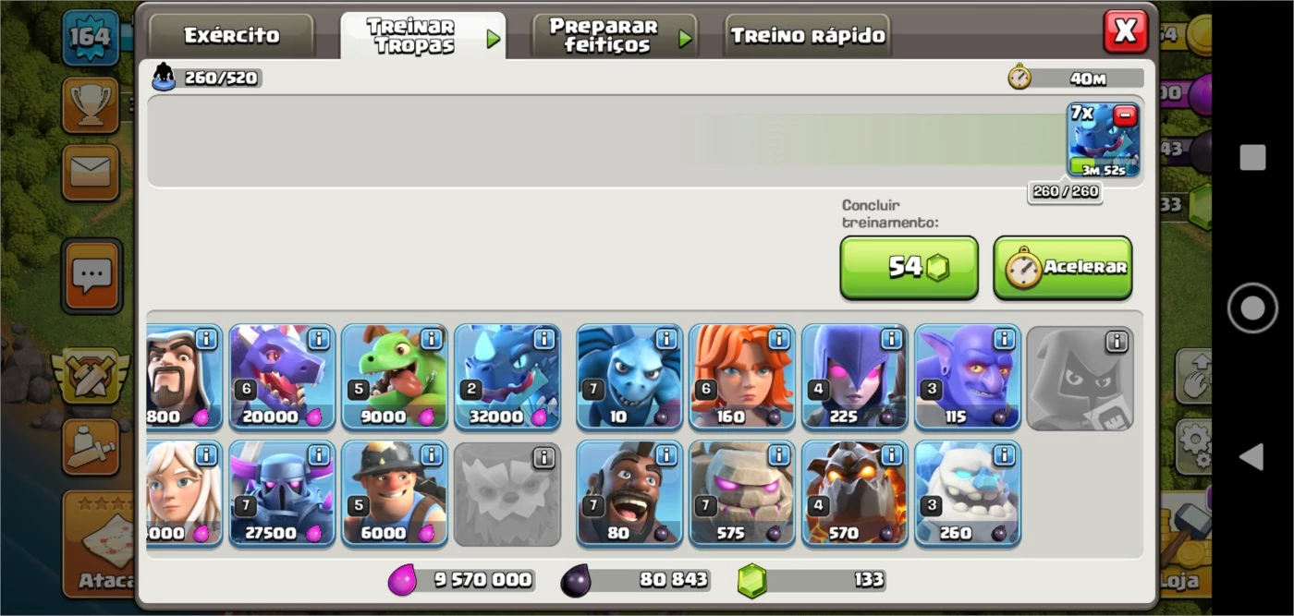Add a Lava Hound costing 570

[x=855, y=493]
